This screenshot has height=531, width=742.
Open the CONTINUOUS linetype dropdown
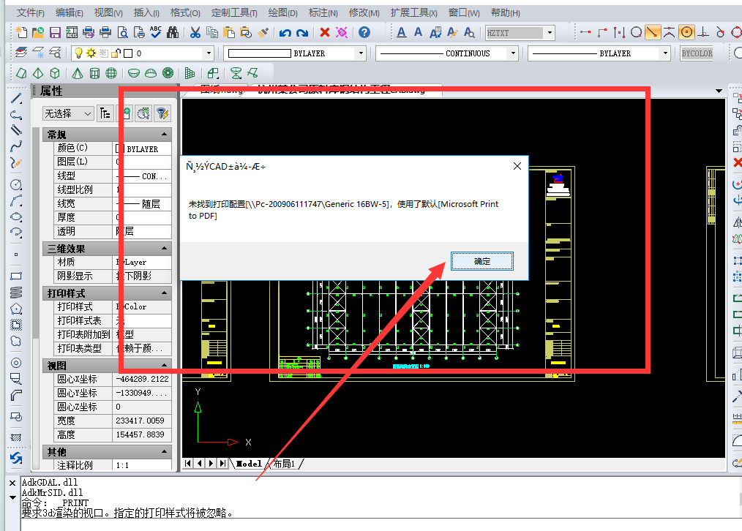[x=513, y=53]
